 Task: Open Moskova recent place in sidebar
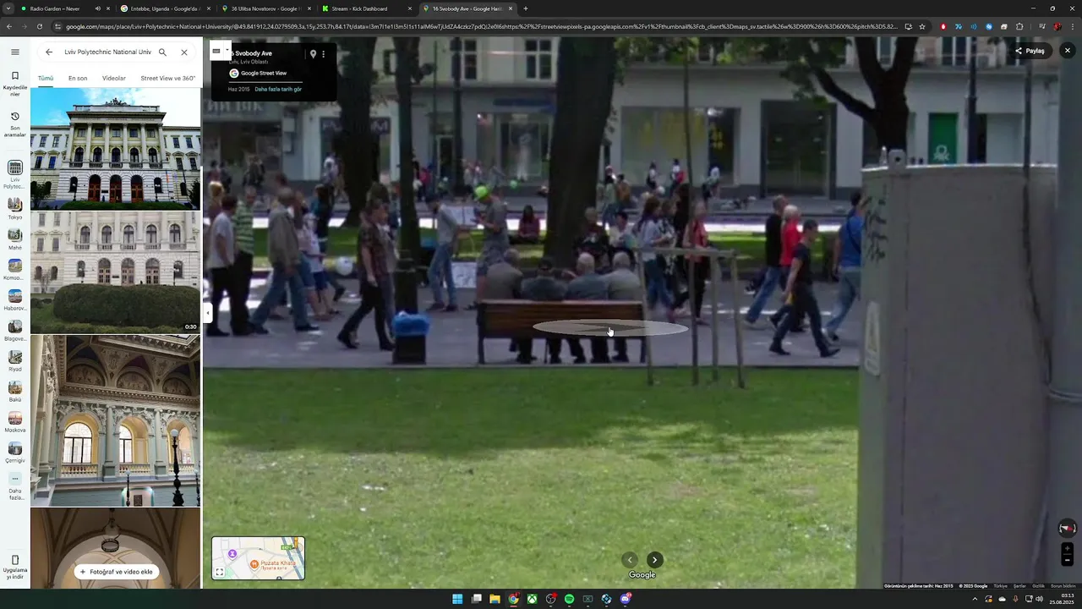click(14, 422)
